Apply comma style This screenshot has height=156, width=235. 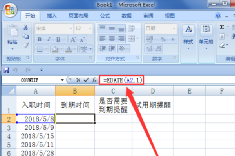coord(173,39)
